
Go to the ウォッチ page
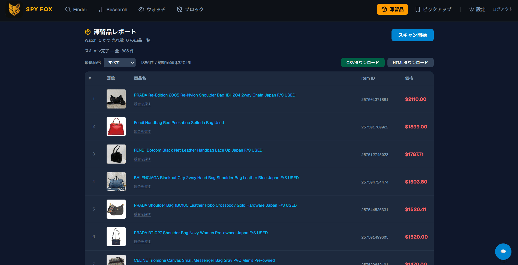152,9
